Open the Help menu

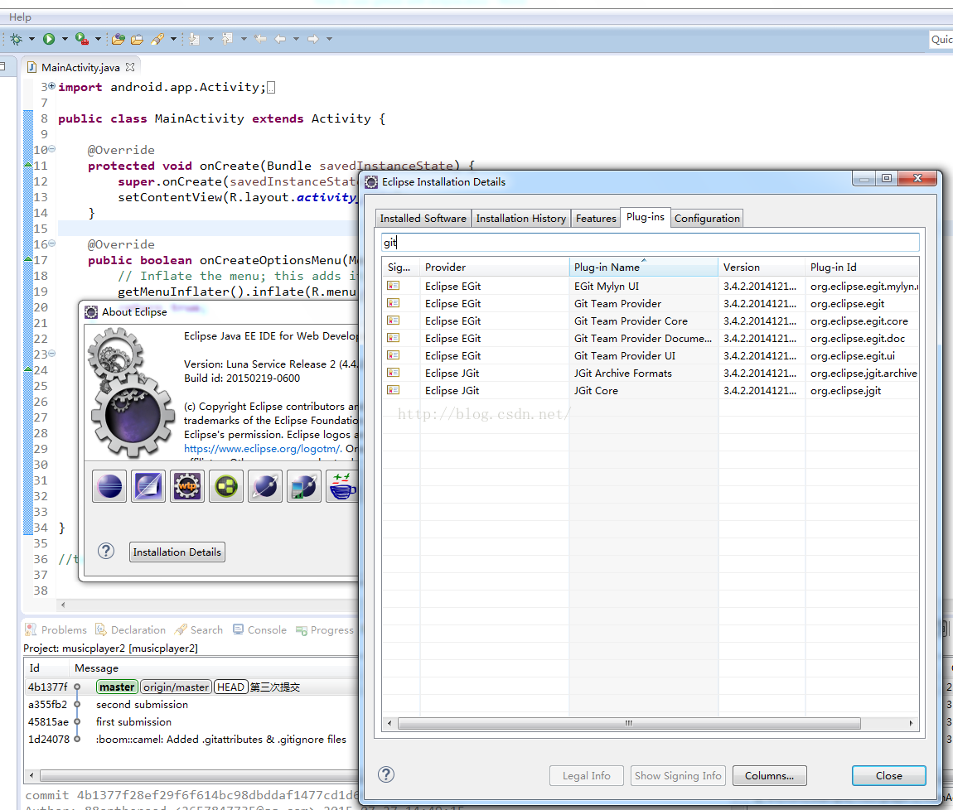(x=20, y=17)
